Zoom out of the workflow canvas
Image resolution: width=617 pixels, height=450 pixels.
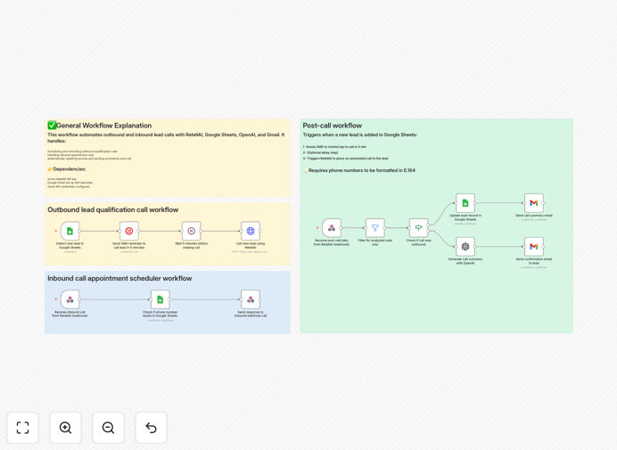pyautogui.click(x=108, y=428)
